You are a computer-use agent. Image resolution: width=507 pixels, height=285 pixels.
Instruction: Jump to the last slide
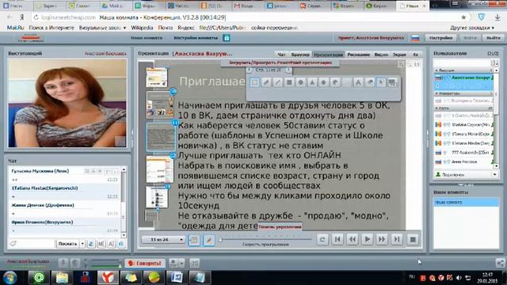click(x=397, y=239)
